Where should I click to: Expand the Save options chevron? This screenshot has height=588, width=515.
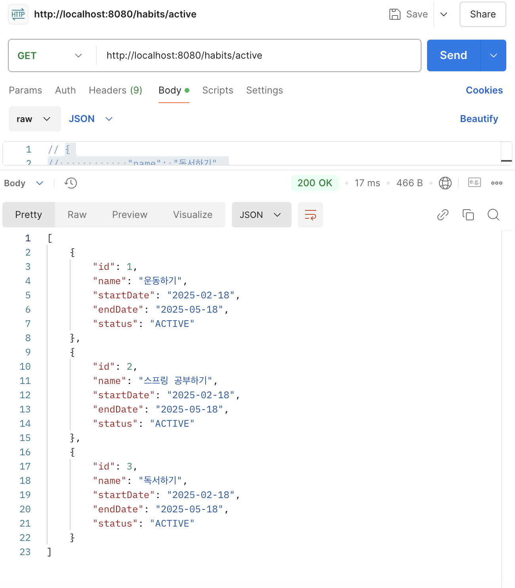pyautogui.click(x=444, y=14)
